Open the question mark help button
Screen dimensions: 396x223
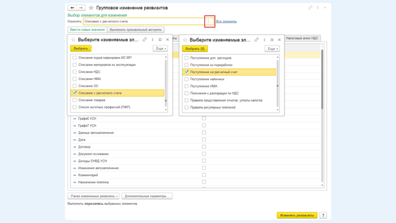click(323, 215)
